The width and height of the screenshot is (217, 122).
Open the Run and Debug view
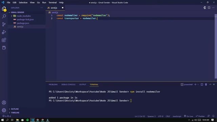click(x=4, y=32)
